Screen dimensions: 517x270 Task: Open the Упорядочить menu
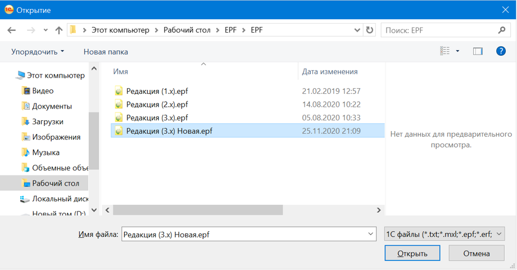tap(38, 52)
